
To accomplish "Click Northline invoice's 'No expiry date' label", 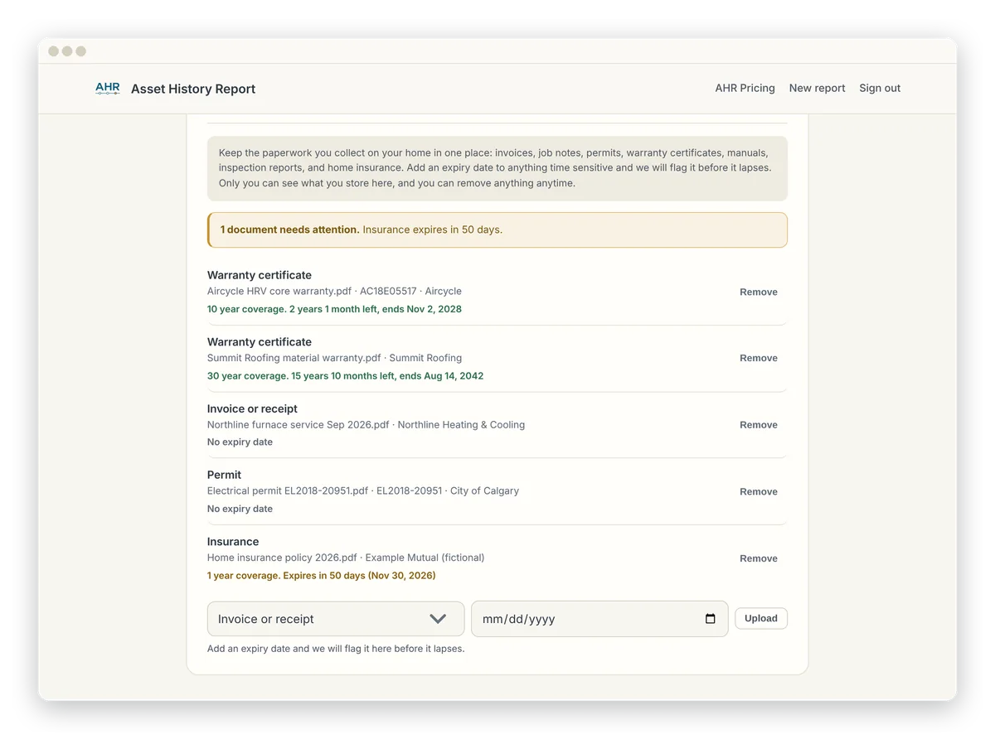I will point(240,442).
